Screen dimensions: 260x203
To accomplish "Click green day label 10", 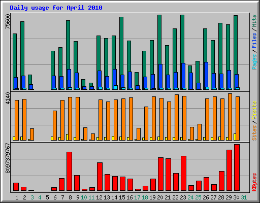I will pyautogui.click(x=84, y=197).
